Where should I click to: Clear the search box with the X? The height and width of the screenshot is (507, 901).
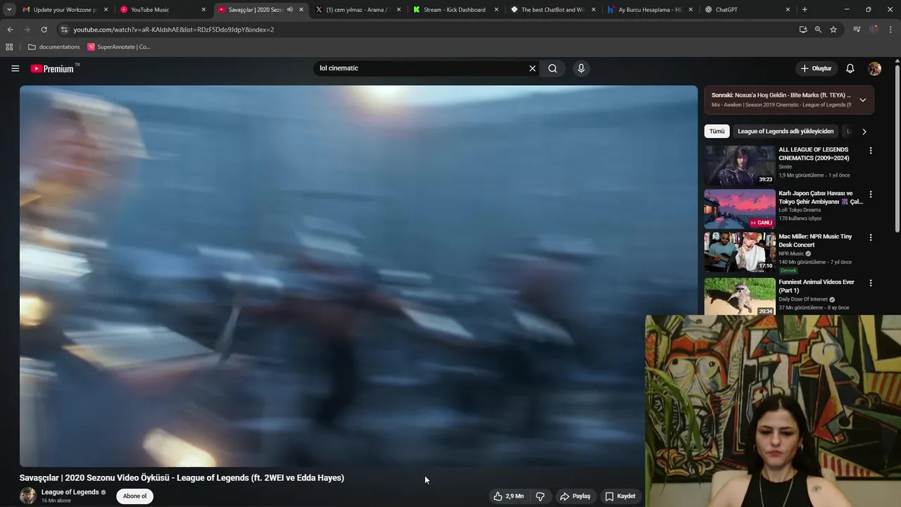532,68
